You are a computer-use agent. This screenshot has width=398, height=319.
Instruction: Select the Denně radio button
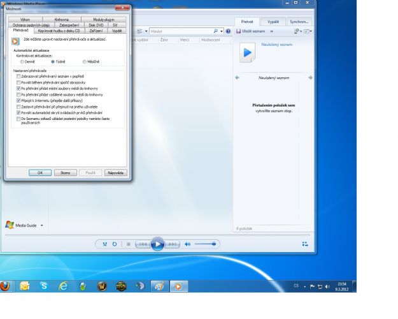point(22,62)
